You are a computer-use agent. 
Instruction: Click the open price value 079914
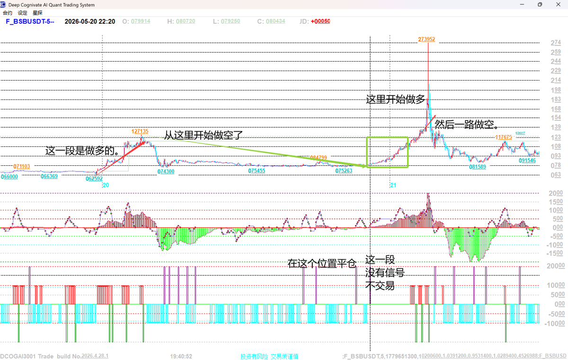click(141, 22)
